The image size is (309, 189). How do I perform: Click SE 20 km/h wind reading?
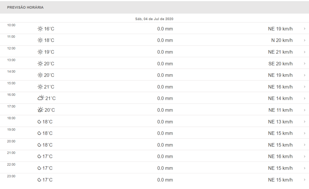click(280, 64)
